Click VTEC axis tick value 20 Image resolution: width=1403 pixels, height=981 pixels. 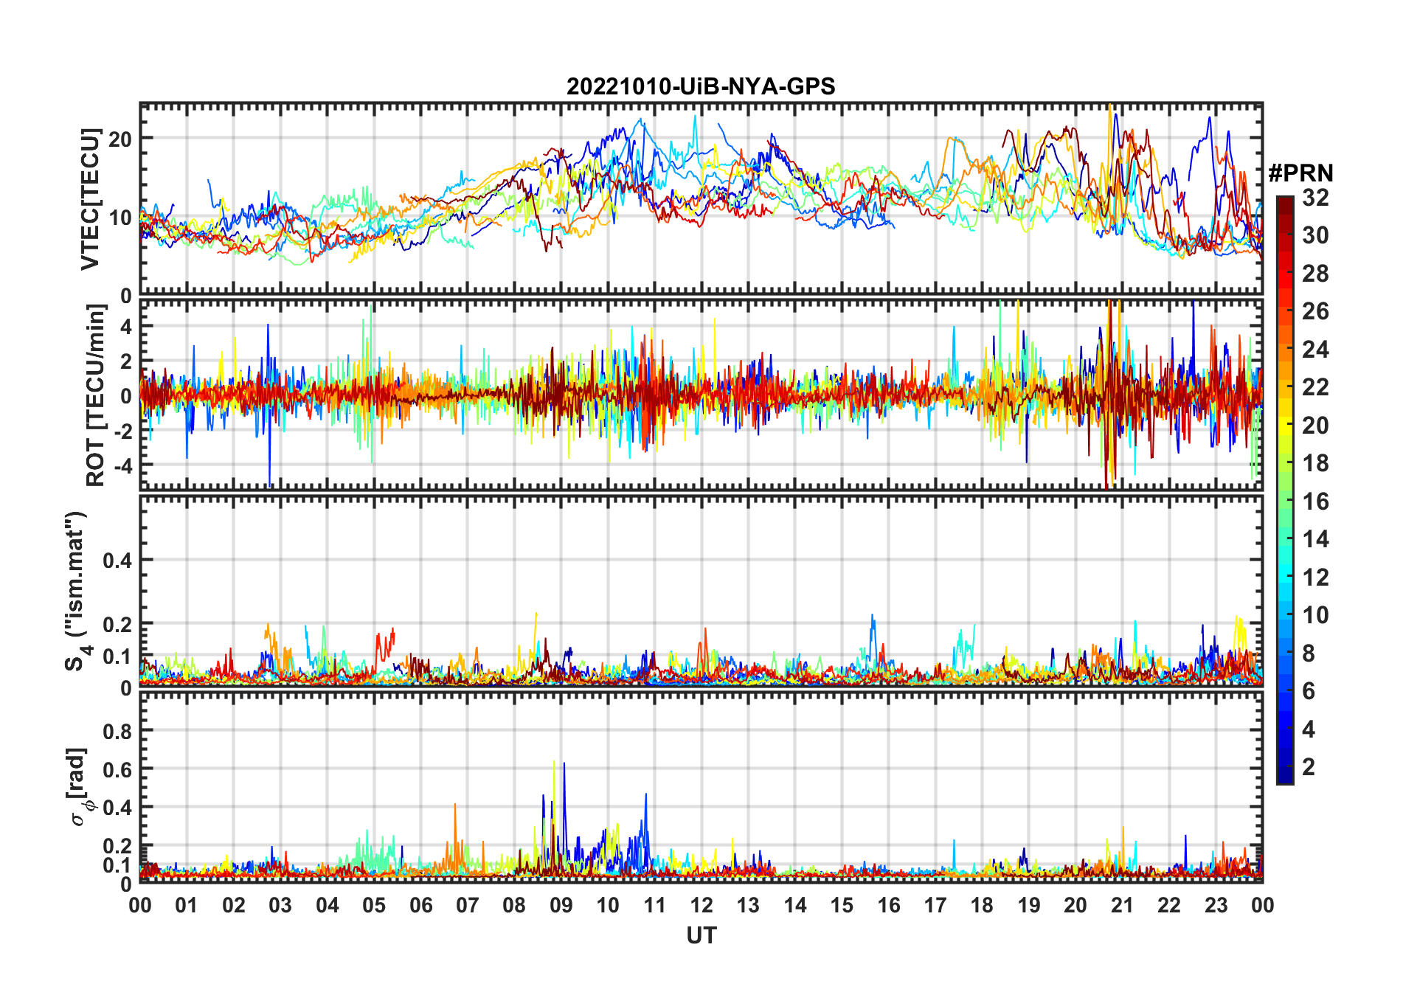[120, 139]
